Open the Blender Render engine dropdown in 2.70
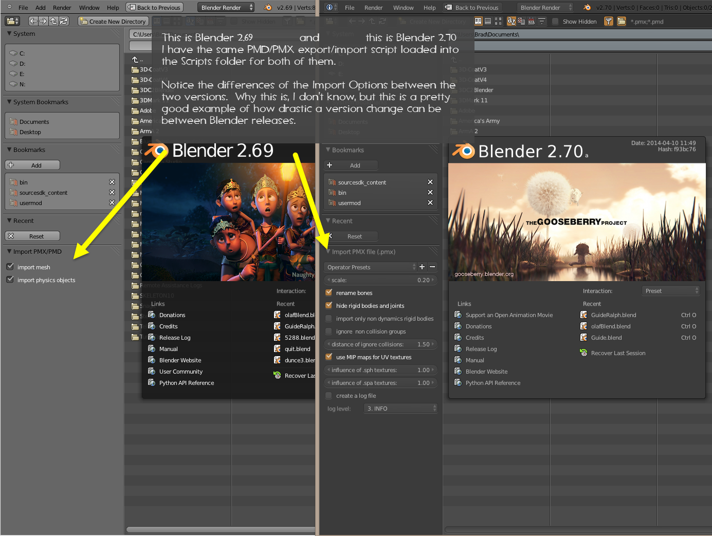This screenshot has width=712, height=536. tap(545, 7)
